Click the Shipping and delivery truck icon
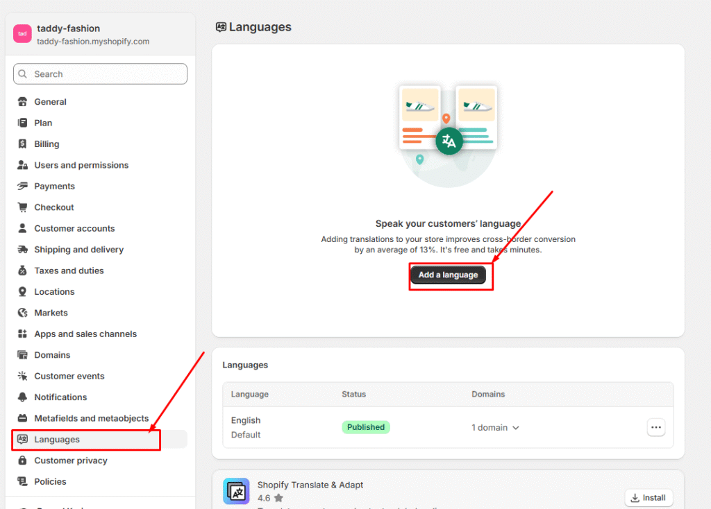This screenshot has height=509, width=711. click(x=22, y=250)
